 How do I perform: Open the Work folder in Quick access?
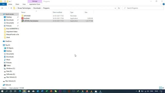point(8,37)
